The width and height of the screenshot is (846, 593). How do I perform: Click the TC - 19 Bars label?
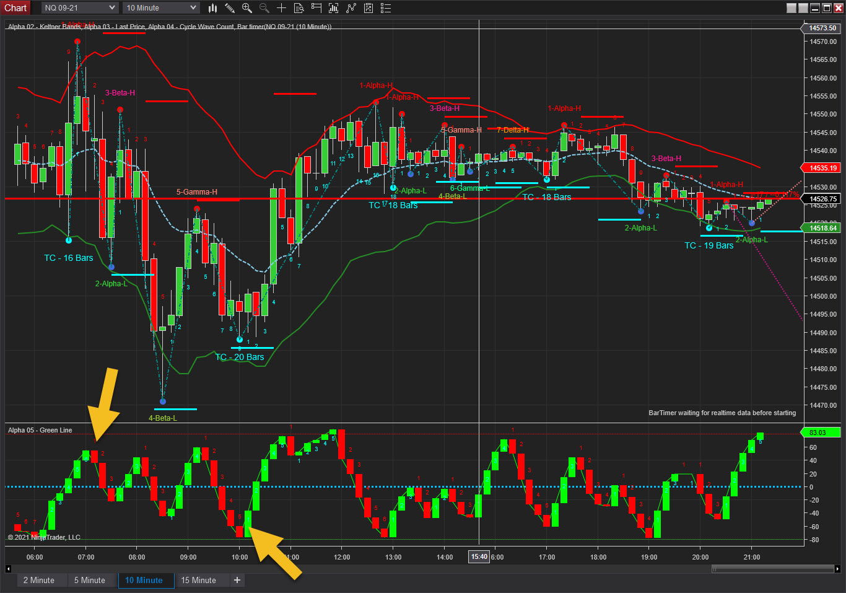(709, 245)
